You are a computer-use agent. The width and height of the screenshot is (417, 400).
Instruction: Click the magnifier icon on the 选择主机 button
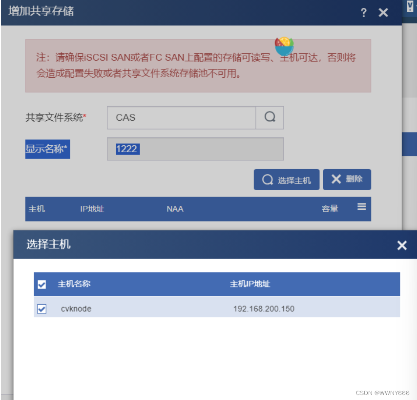pyautogui.click(x=268, y=179)
